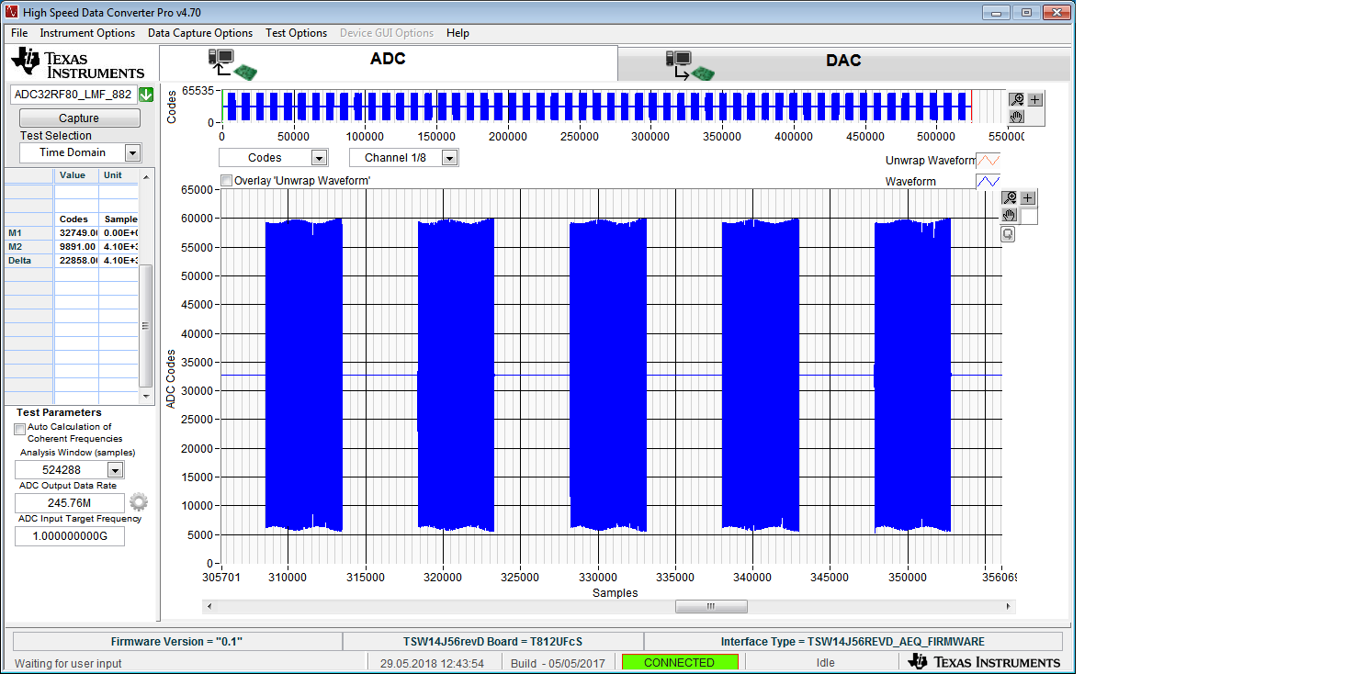Viewport: 1367px width, 674px height.
Task: Click the green download arrow beside device name
Action: click(146, 95)
